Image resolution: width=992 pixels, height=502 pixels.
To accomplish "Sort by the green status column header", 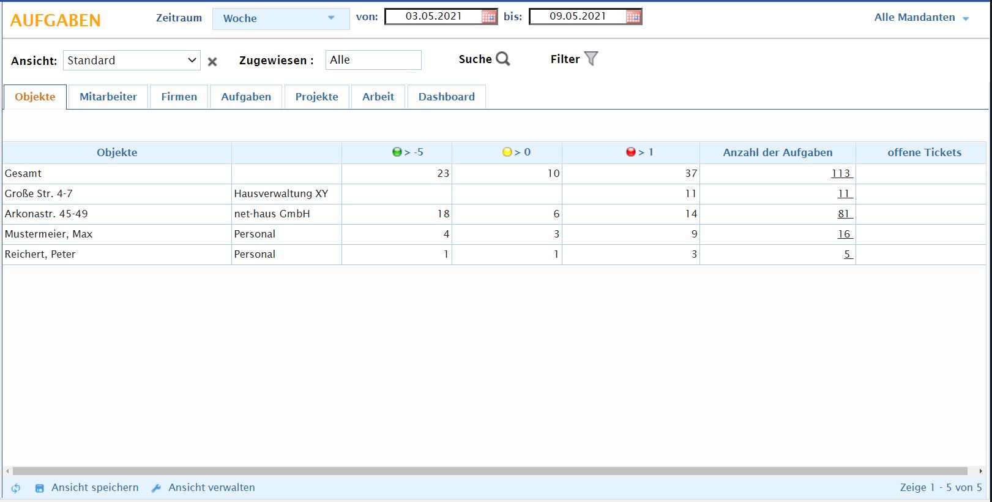I will (397, 152).
